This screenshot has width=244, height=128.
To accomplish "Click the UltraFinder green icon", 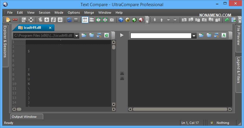I will [134, 20].
